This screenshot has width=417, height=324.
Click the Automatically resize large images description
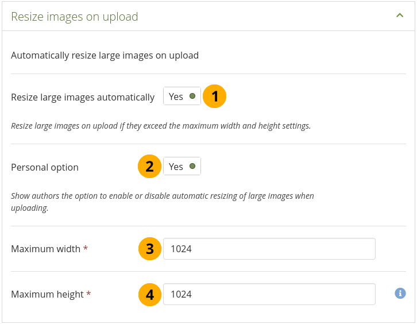(105, 56)
